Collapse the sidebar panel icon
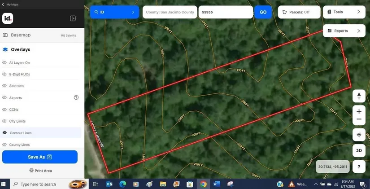This screenshot has height=189, width=370. click(73, 18)
